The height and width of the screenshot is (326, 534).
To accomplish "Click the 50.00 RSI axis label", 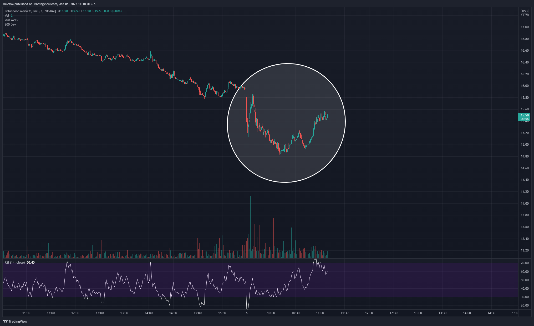I will (525, 280).
